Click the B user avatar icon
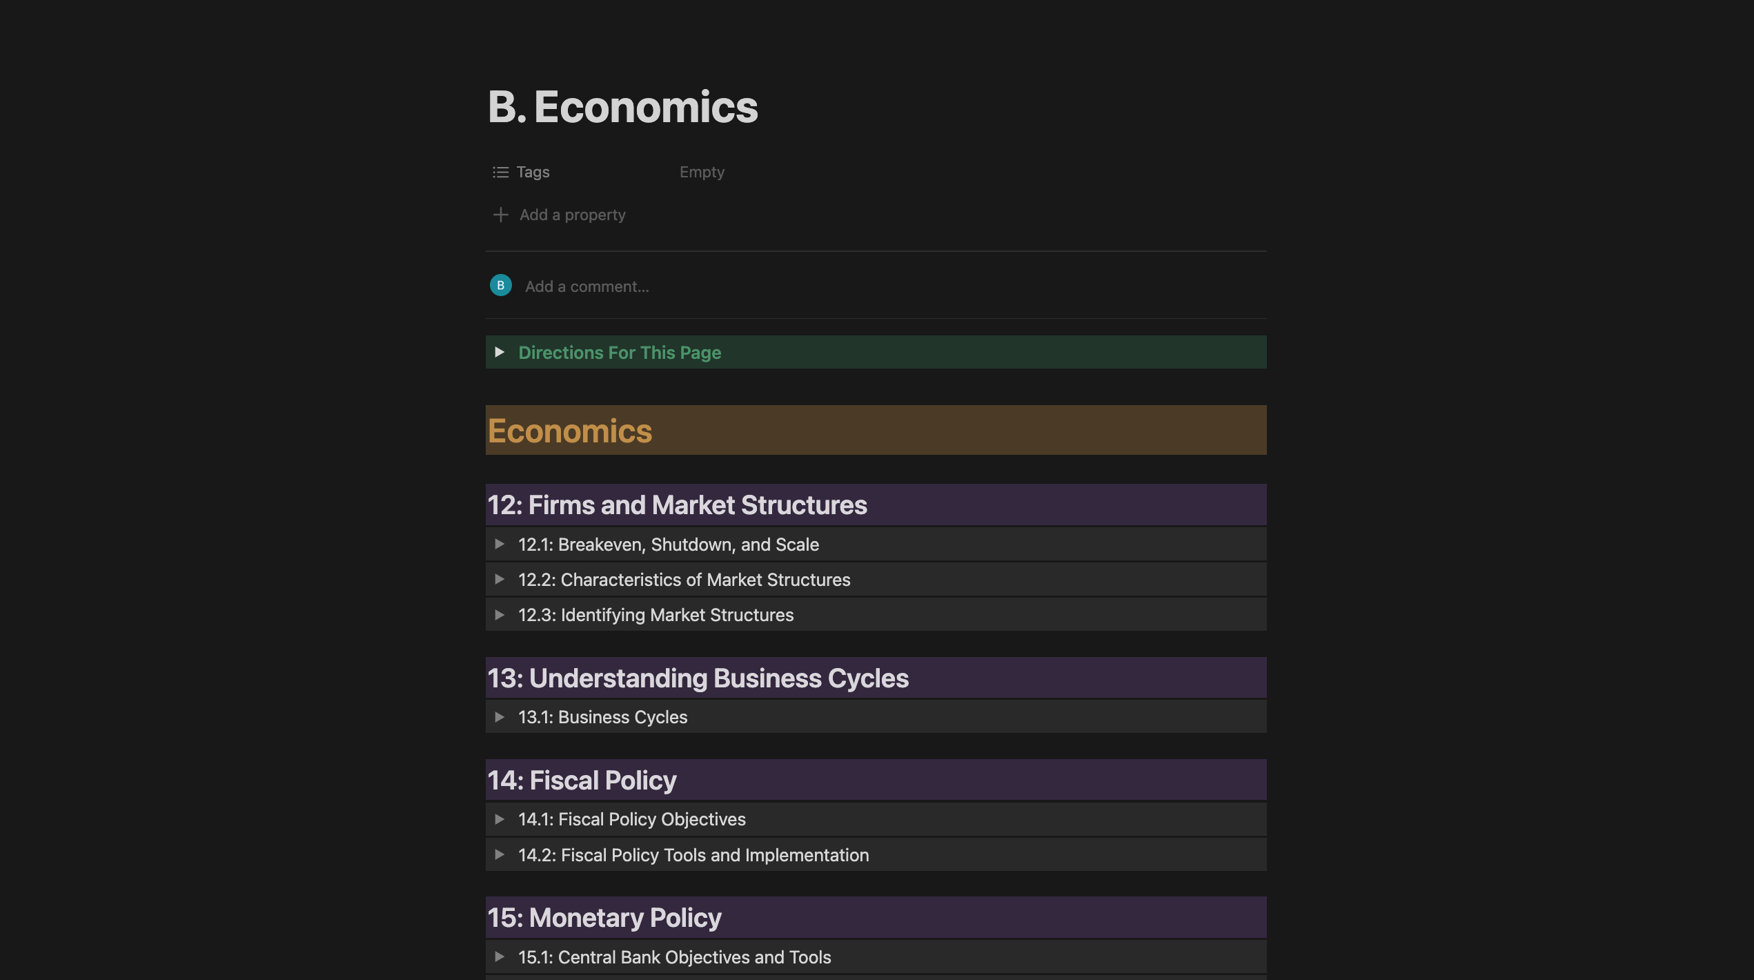Image resolution: width=1754 pixels, height=980 pixels. [500, 285]
